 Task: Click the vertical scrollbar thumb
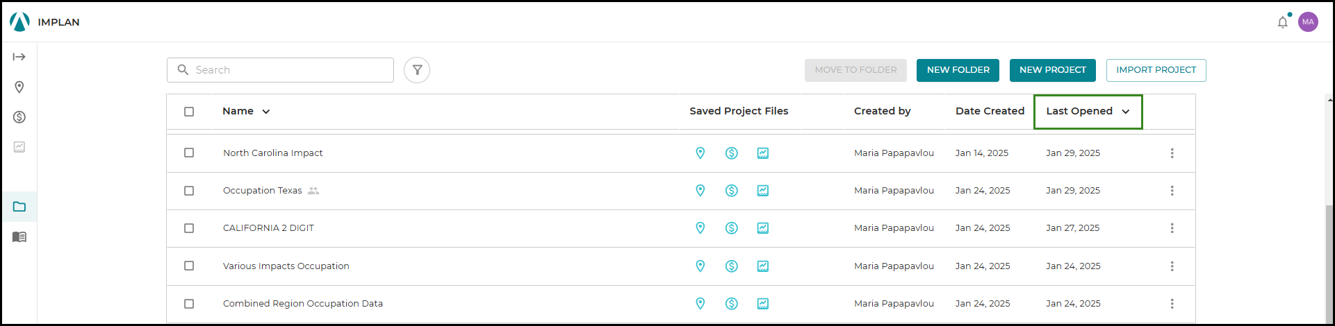pos(1329,264)
